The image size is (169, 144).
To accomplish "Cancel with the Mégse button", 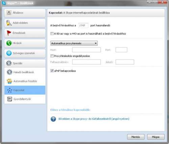I will click(156, 137).
